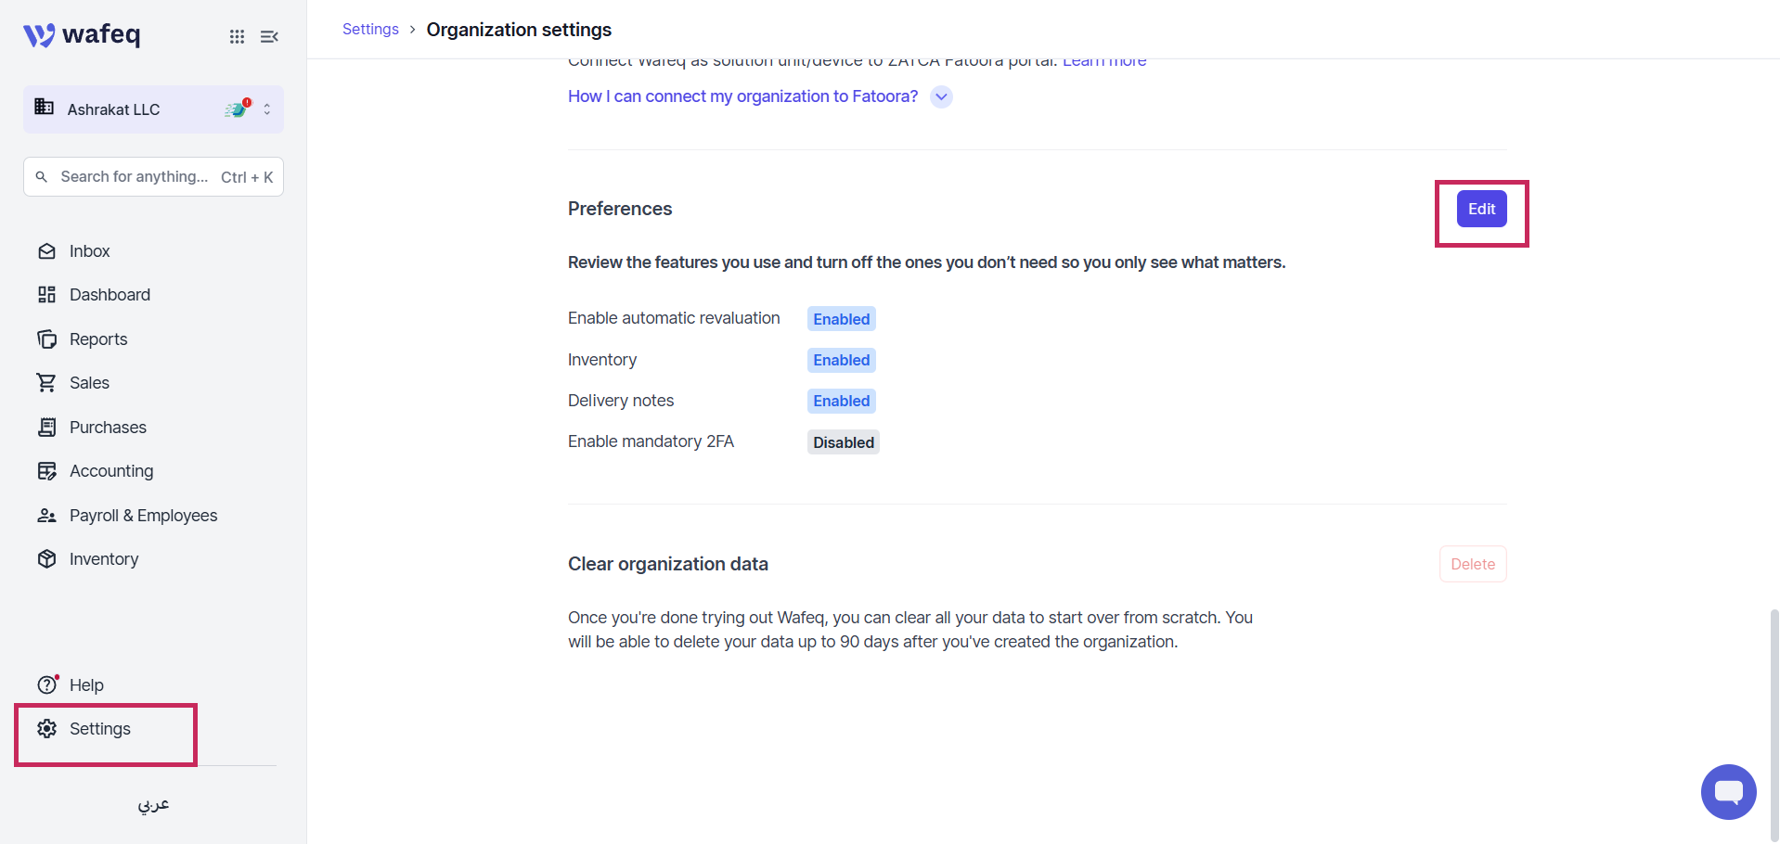1780x844 pixels.
Task: Go to Payroll & Employees
Action: 143,516
